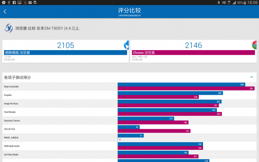Select the Kraptein test row label

click(8, 95)
